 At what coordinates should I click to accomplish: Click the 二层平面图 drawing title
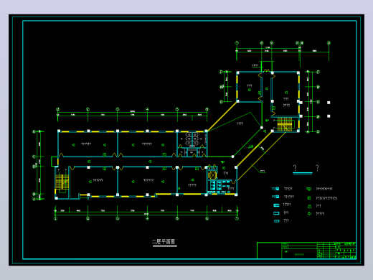pyautogui.click(x=164, y=242)
